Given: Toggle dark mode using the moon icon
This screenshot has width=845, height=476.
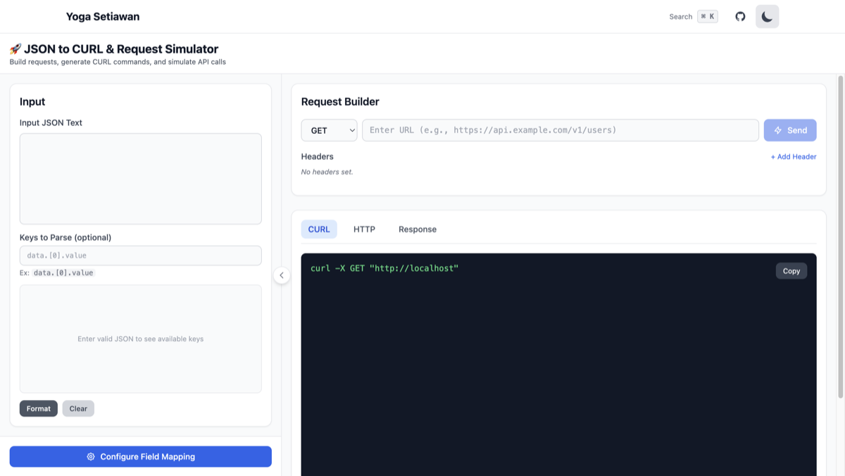Looking at the screenshot, I should [x=767, y=16].
